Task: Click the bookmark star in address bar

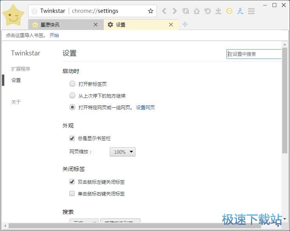Action: click(x=151, y=11)
